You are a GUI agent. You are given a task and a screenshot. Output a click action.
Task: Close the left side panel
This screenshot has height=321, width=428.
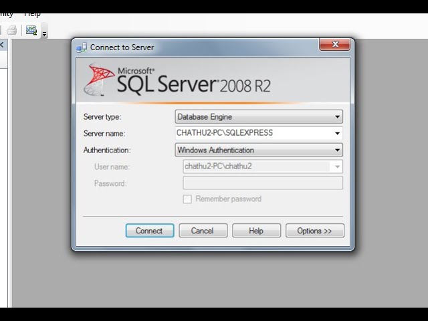(x=1, y=45)
